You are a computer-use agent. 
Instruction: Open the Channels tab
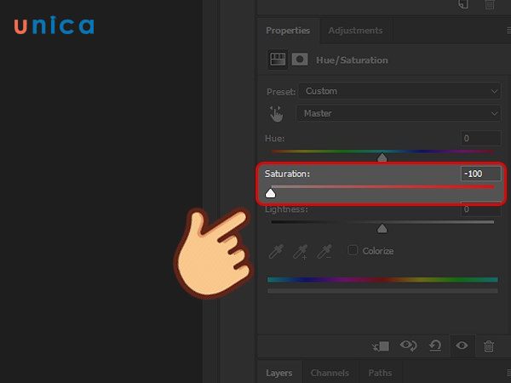coord(330,373)
